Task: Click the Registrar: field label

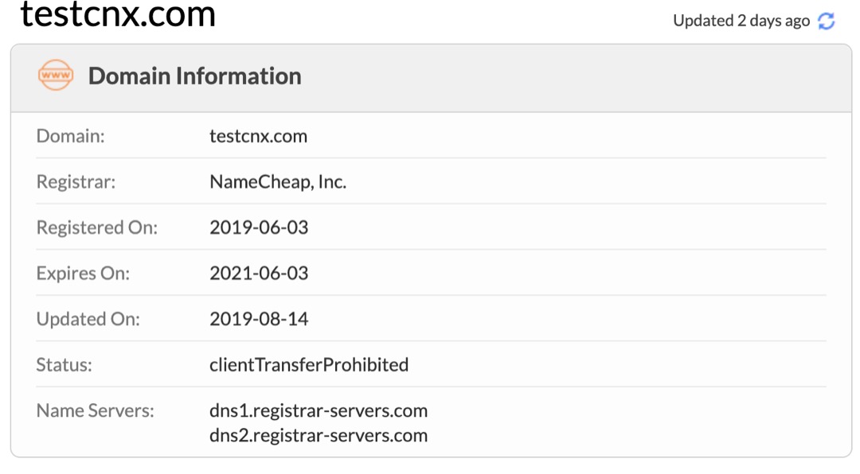Action: point(76,181)
